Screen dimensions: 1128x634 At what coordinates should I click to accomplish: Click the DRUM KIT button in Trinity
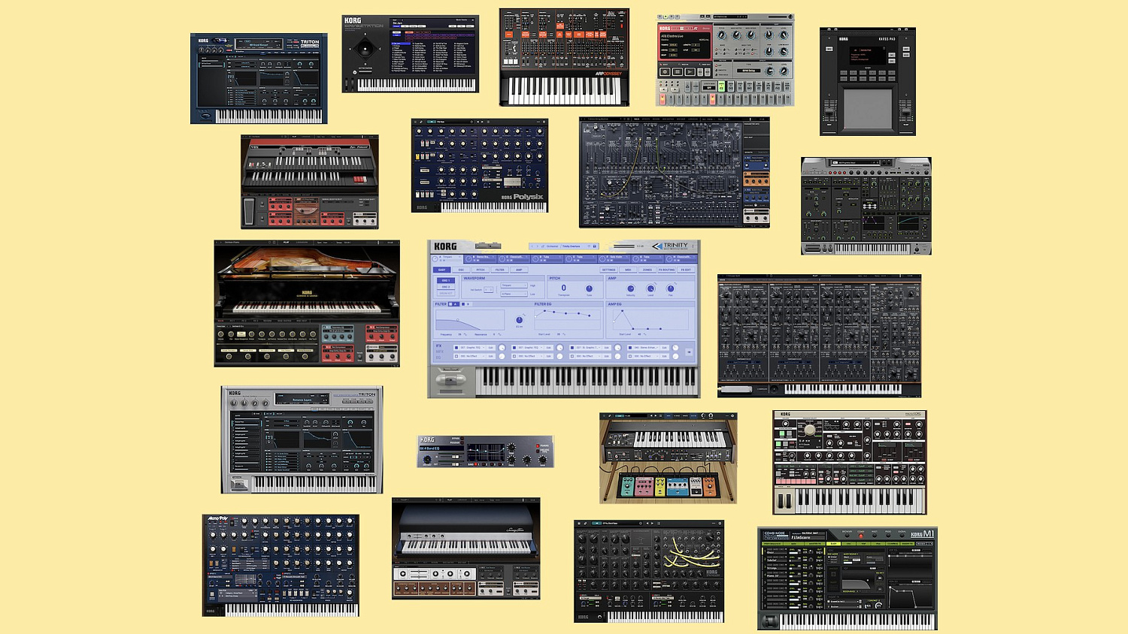coord(447,293)
